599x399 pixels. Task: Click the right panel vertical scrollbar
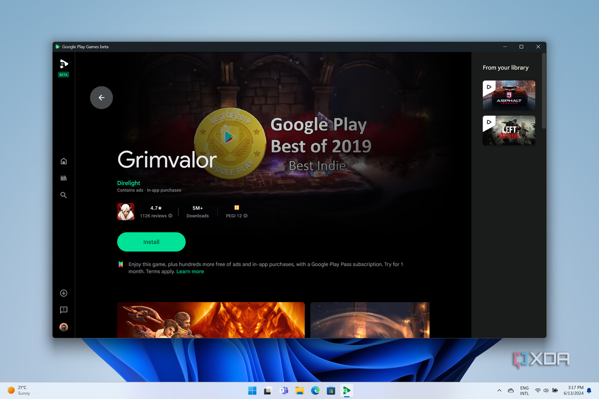pyautogui.click(x=544, y=90)
